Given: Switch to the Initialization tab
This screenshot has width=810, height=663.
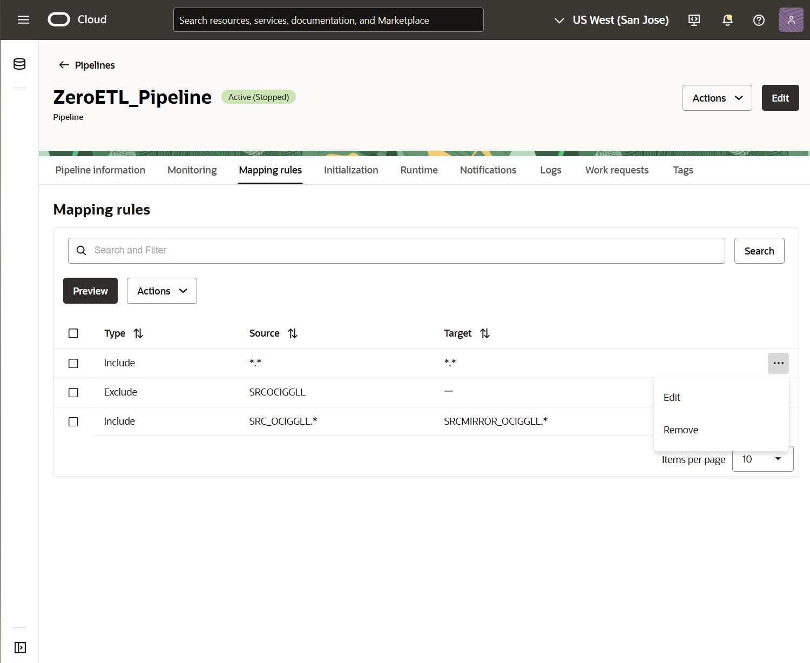Looking at the screenshot, I should point(350,170).
